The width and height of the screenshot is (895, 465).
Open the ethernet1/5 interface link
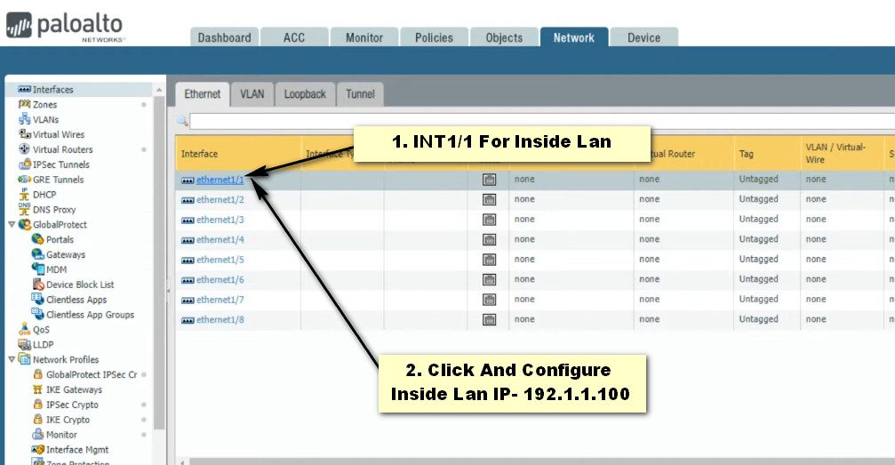coord(220,260)
